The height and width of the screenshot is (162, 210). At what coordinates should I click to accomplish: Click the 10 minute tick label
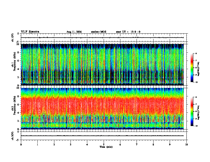186,145
